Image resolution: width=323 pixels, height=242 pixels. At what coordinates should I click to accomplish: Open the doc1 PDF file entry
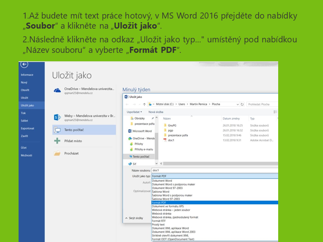171,140
